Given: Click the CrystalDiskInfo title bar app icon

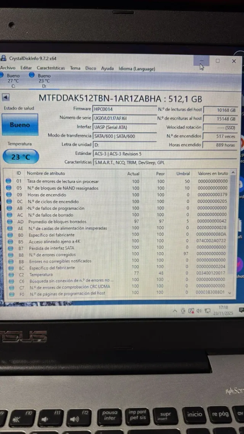Looking at the screenshot, I should (3, 58).
